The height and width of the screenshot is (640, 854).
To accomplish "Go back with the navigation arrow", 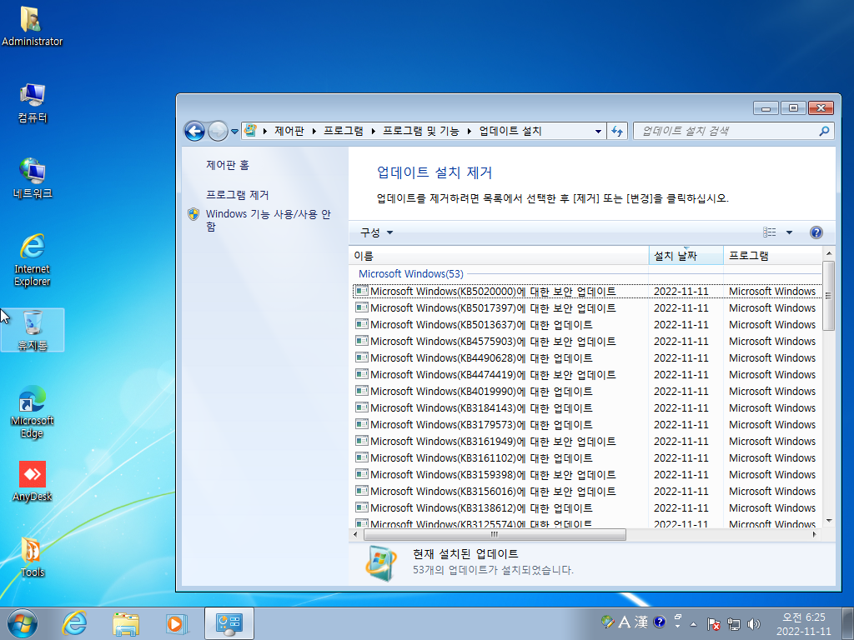I will 194,131.
